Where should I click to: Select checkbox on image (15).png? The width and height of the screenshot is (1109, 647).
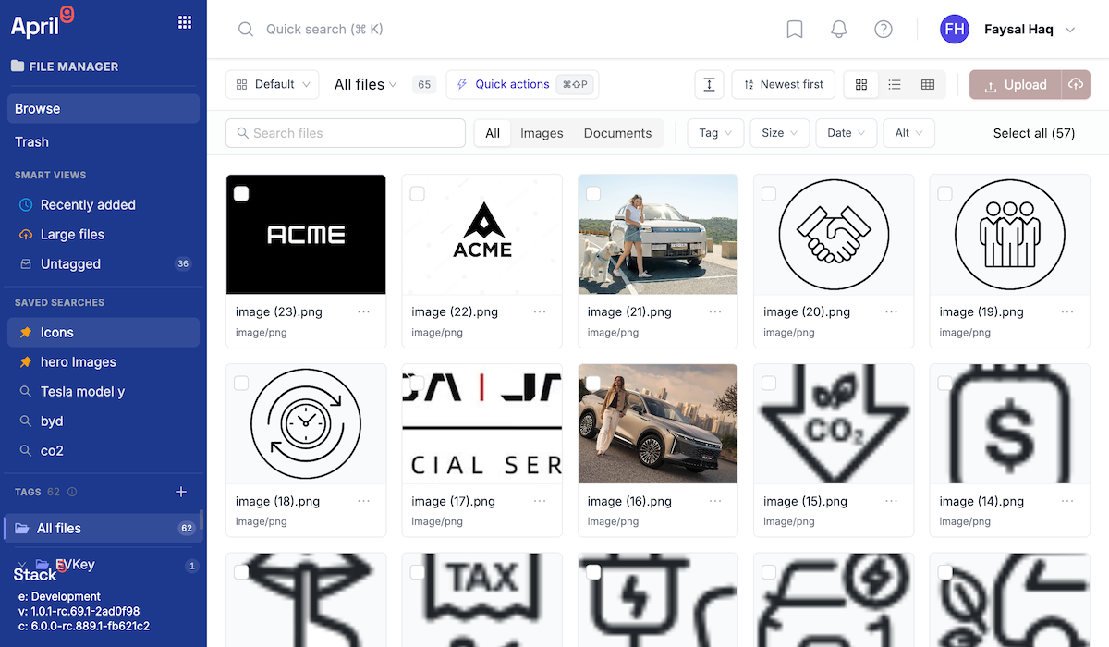point(769,383)
